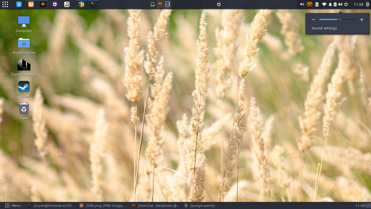Launch the purple video player app
This screenshot has height=209, width=371.
pyautogui.click(x=55, y=4)
